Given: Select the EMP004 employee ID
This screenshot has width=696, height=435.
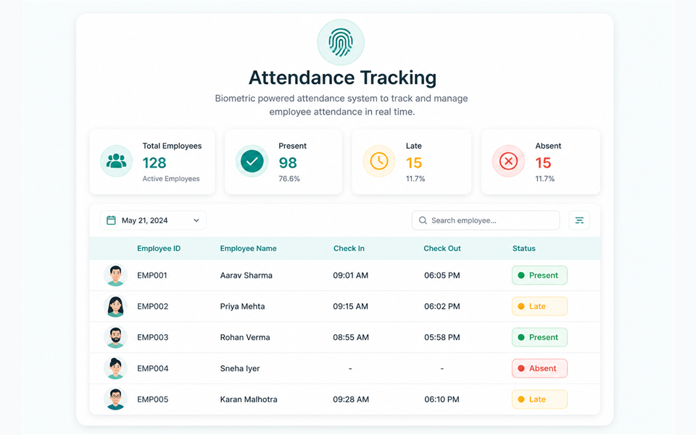Looking at the screenshot, I should coord(153,368).
